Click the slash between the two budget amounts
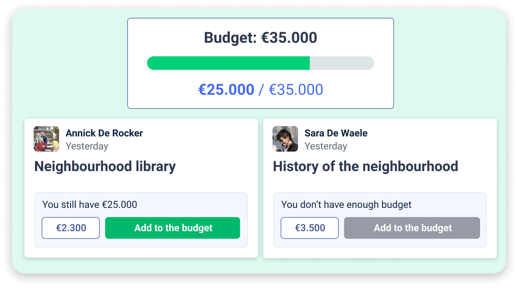This screenshot has height=288, width=518. click(x=261, y=90)
